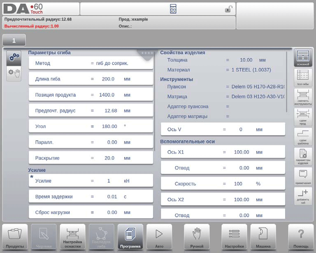The height and width of the screenshot is (253, 316).
Task: Switch to Ручной manual mode
Action: click(x=197, y=237)
